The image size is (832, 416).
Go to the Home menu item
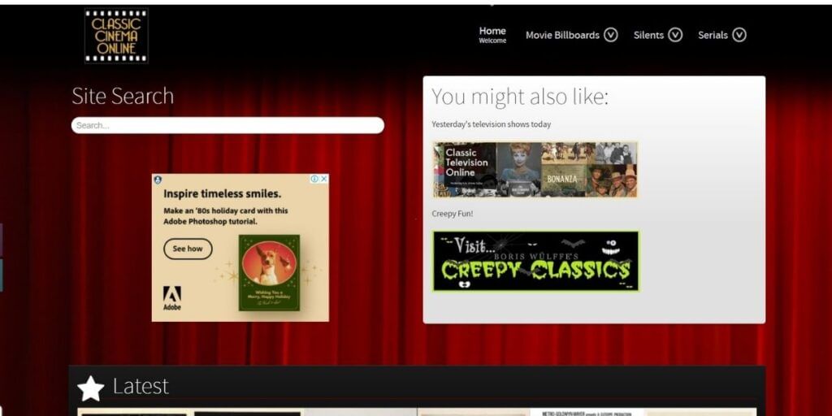tap(492, 34)
